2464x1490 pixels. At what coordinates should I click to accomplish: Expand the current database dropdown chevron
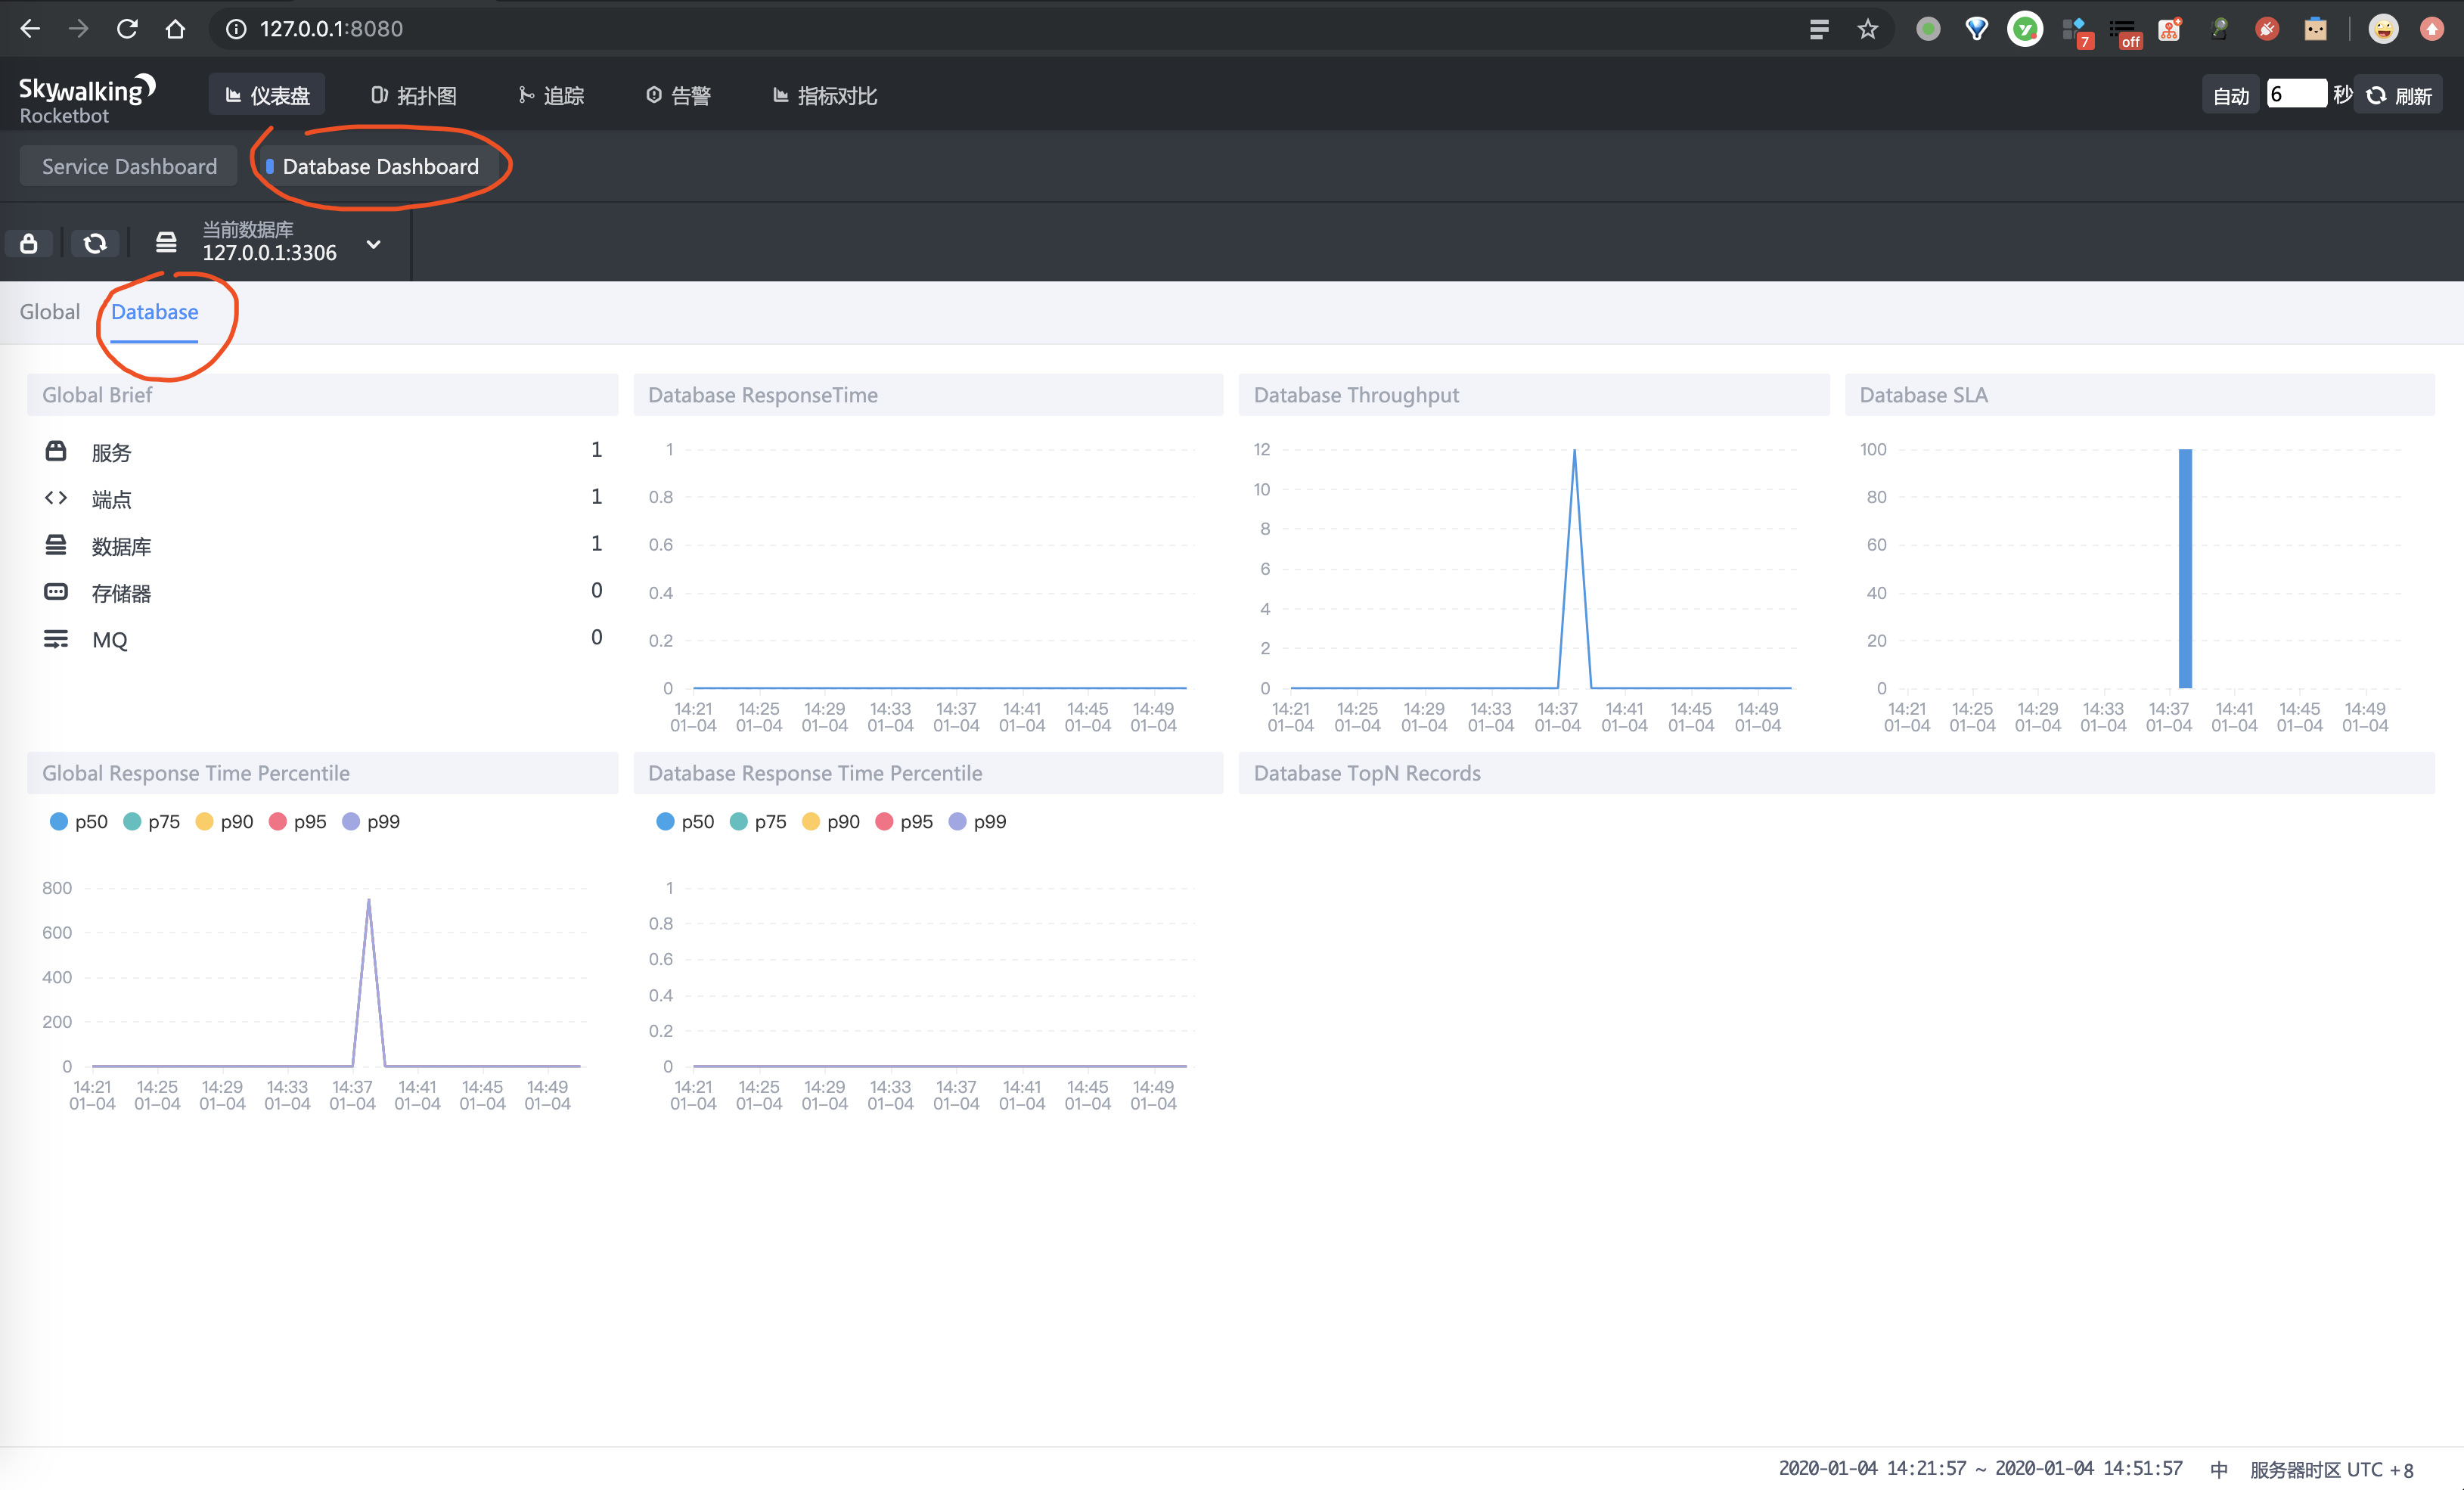[373, 244]
